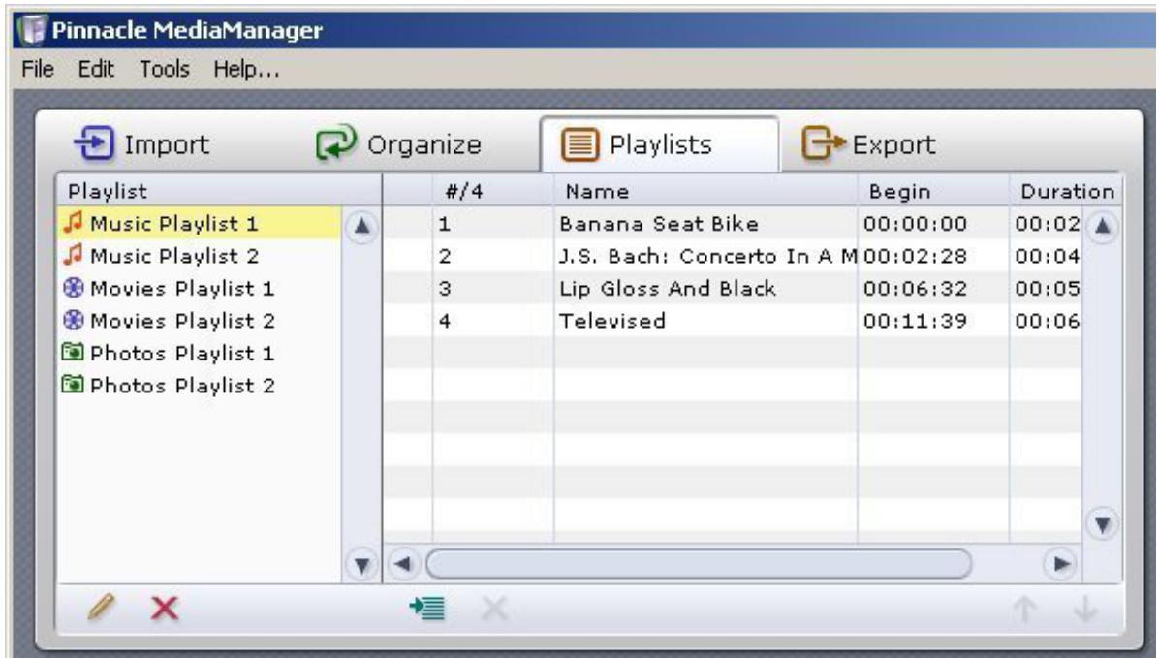Click the camera icon of Photos Playlist 1
Viewport: 1159px width, 658px height.
pos(73,352)
